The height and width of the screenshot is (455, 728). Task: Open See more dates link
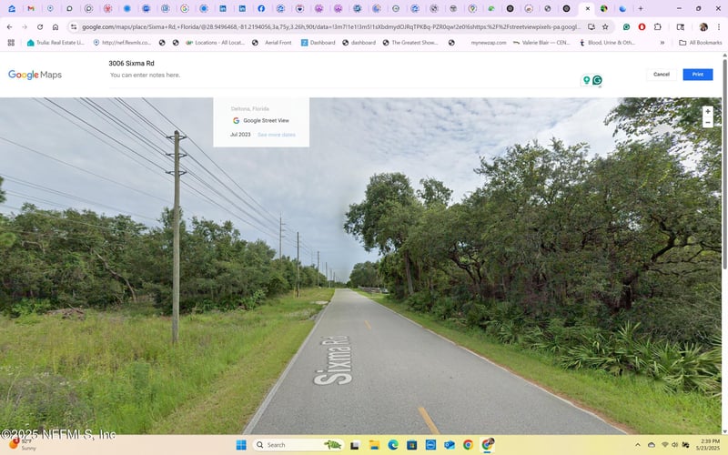pyautogui.click(x=276, y=135)
